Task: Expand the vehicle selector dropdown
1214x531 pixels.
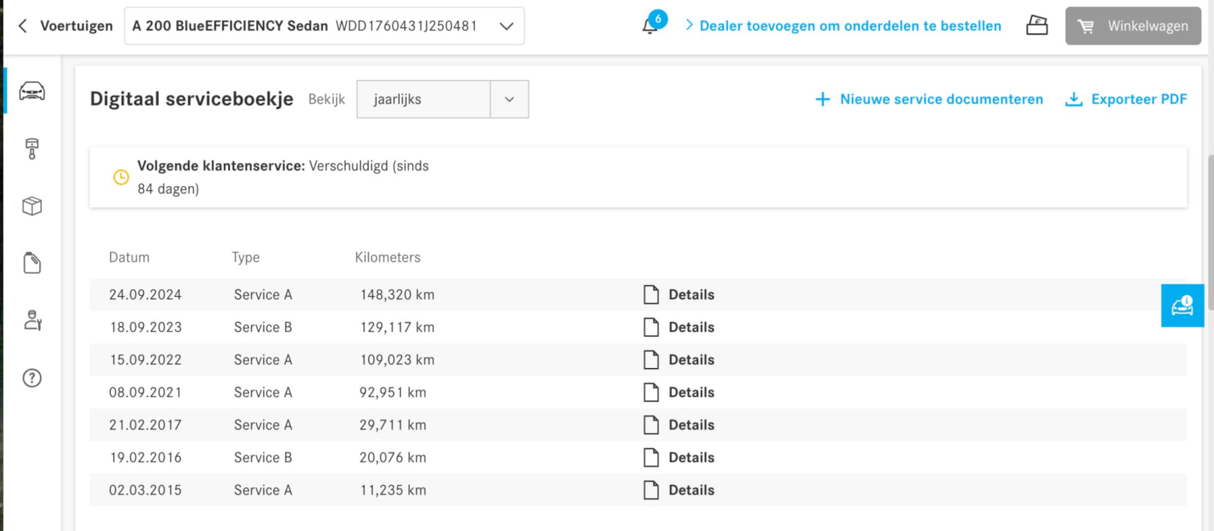Action: tap(506, 26)
